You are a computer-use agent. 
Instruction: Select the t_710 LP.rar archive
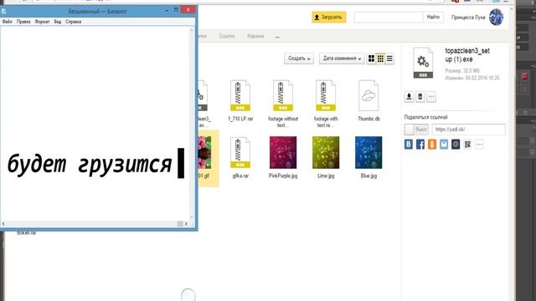pos(240,100)
